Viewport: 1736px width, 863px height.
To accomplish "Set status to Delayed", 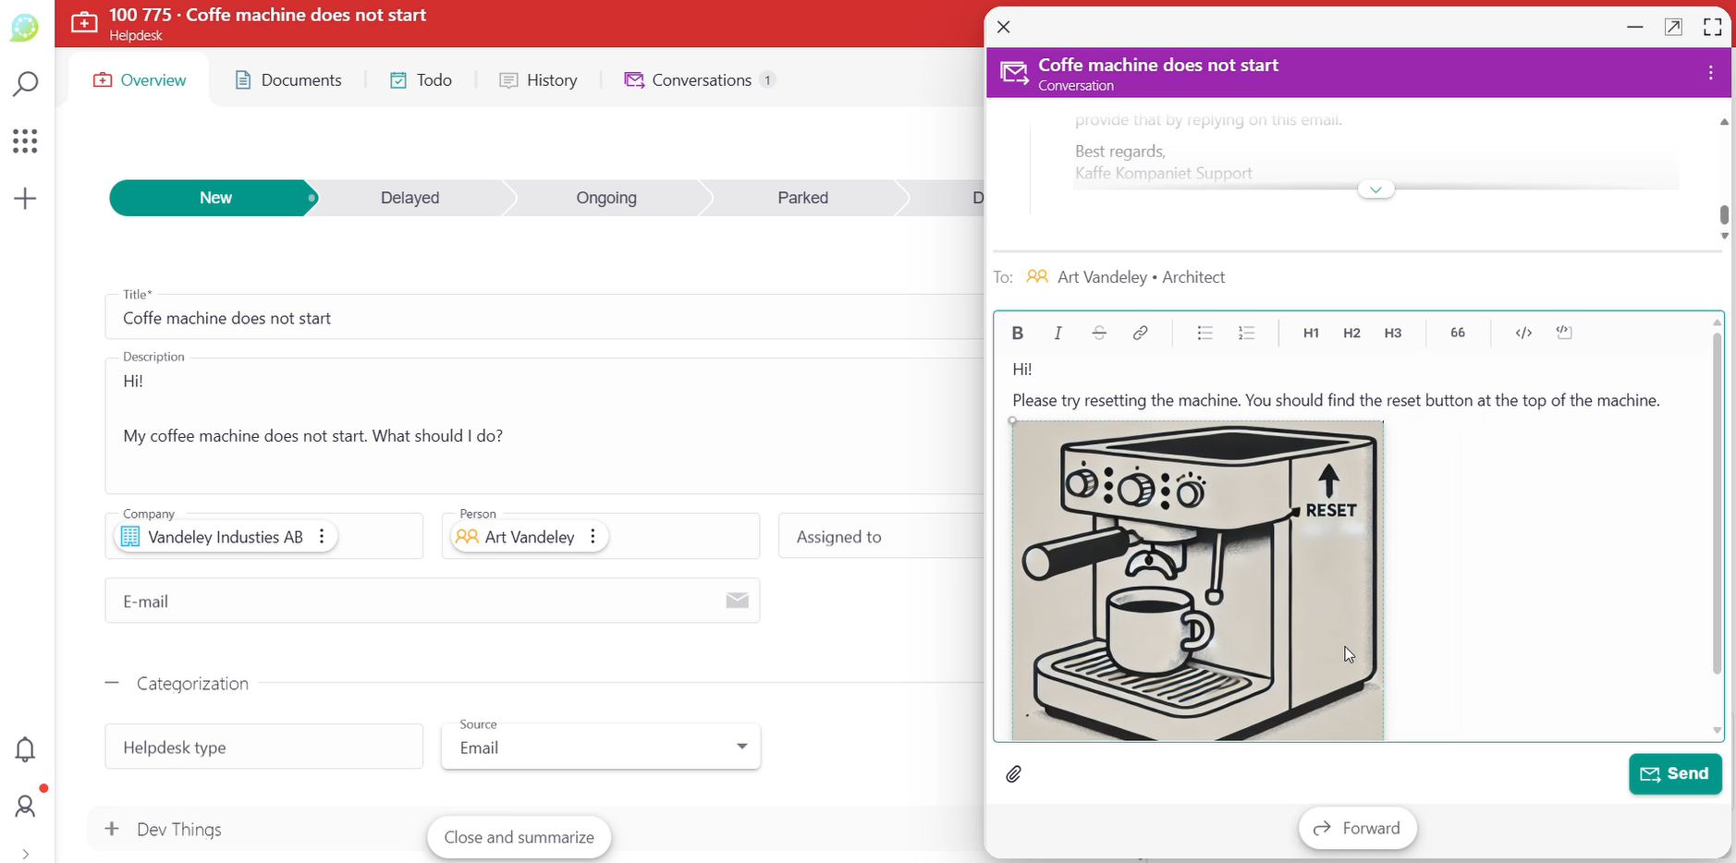I will (410, 198).
